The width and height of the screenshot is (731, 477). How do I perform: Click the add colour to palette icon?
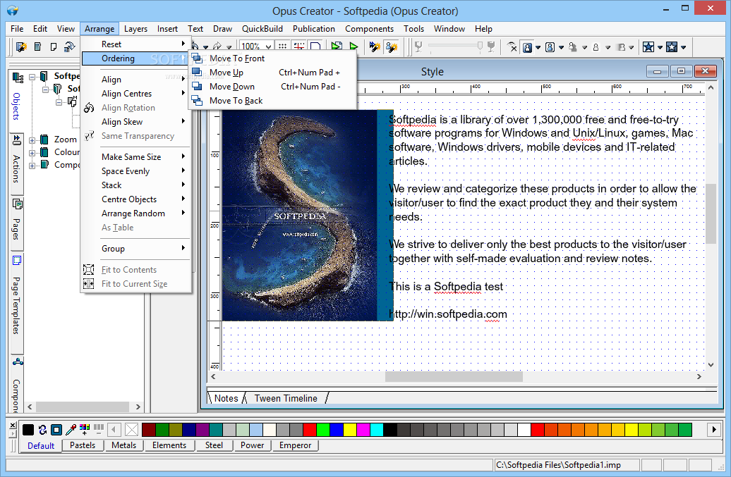[85, 428]
